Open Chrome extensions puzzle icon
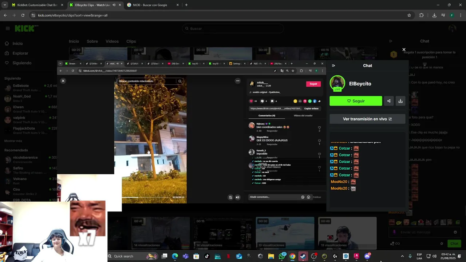This screenshot has width=466, height=262. tap(422, 15)
